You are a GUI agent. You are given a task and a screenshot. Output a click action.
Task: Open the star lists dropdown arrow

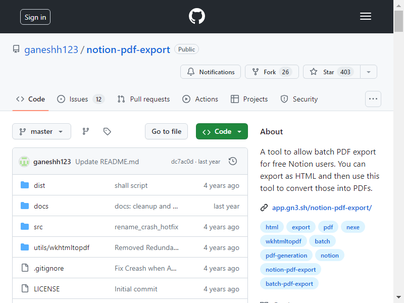(369, 72)
